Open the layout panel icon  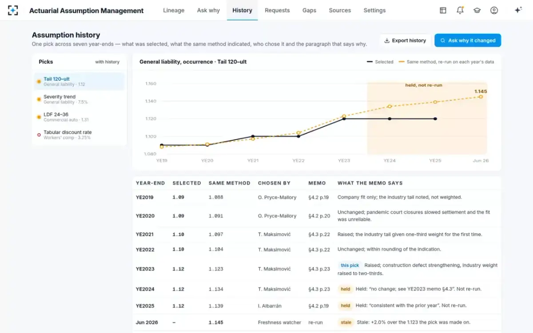[443, 10]
